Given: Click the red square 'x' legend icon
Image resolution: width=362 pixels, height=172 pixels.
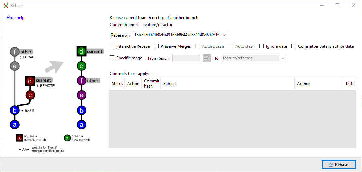Looking at the screenshot, I should pos(20,138).
